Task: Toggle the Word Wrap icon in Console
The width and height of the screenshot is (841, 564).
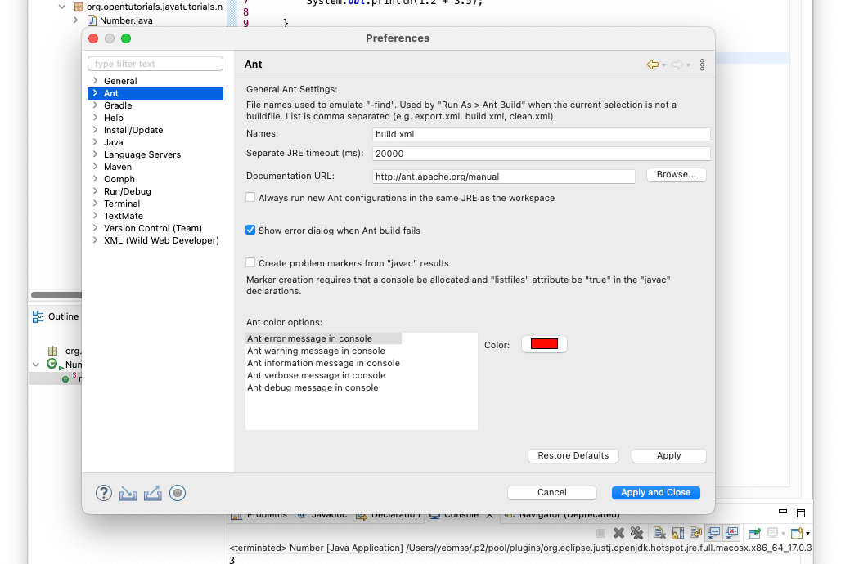Action: (x=695, y=533)
